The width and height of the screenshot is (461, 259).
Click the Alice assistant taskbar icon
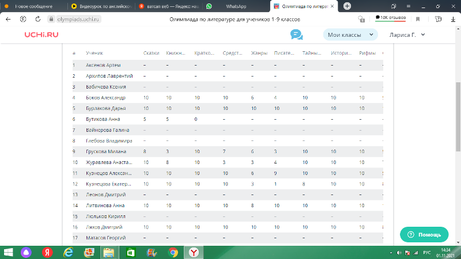tap(27, 252)
